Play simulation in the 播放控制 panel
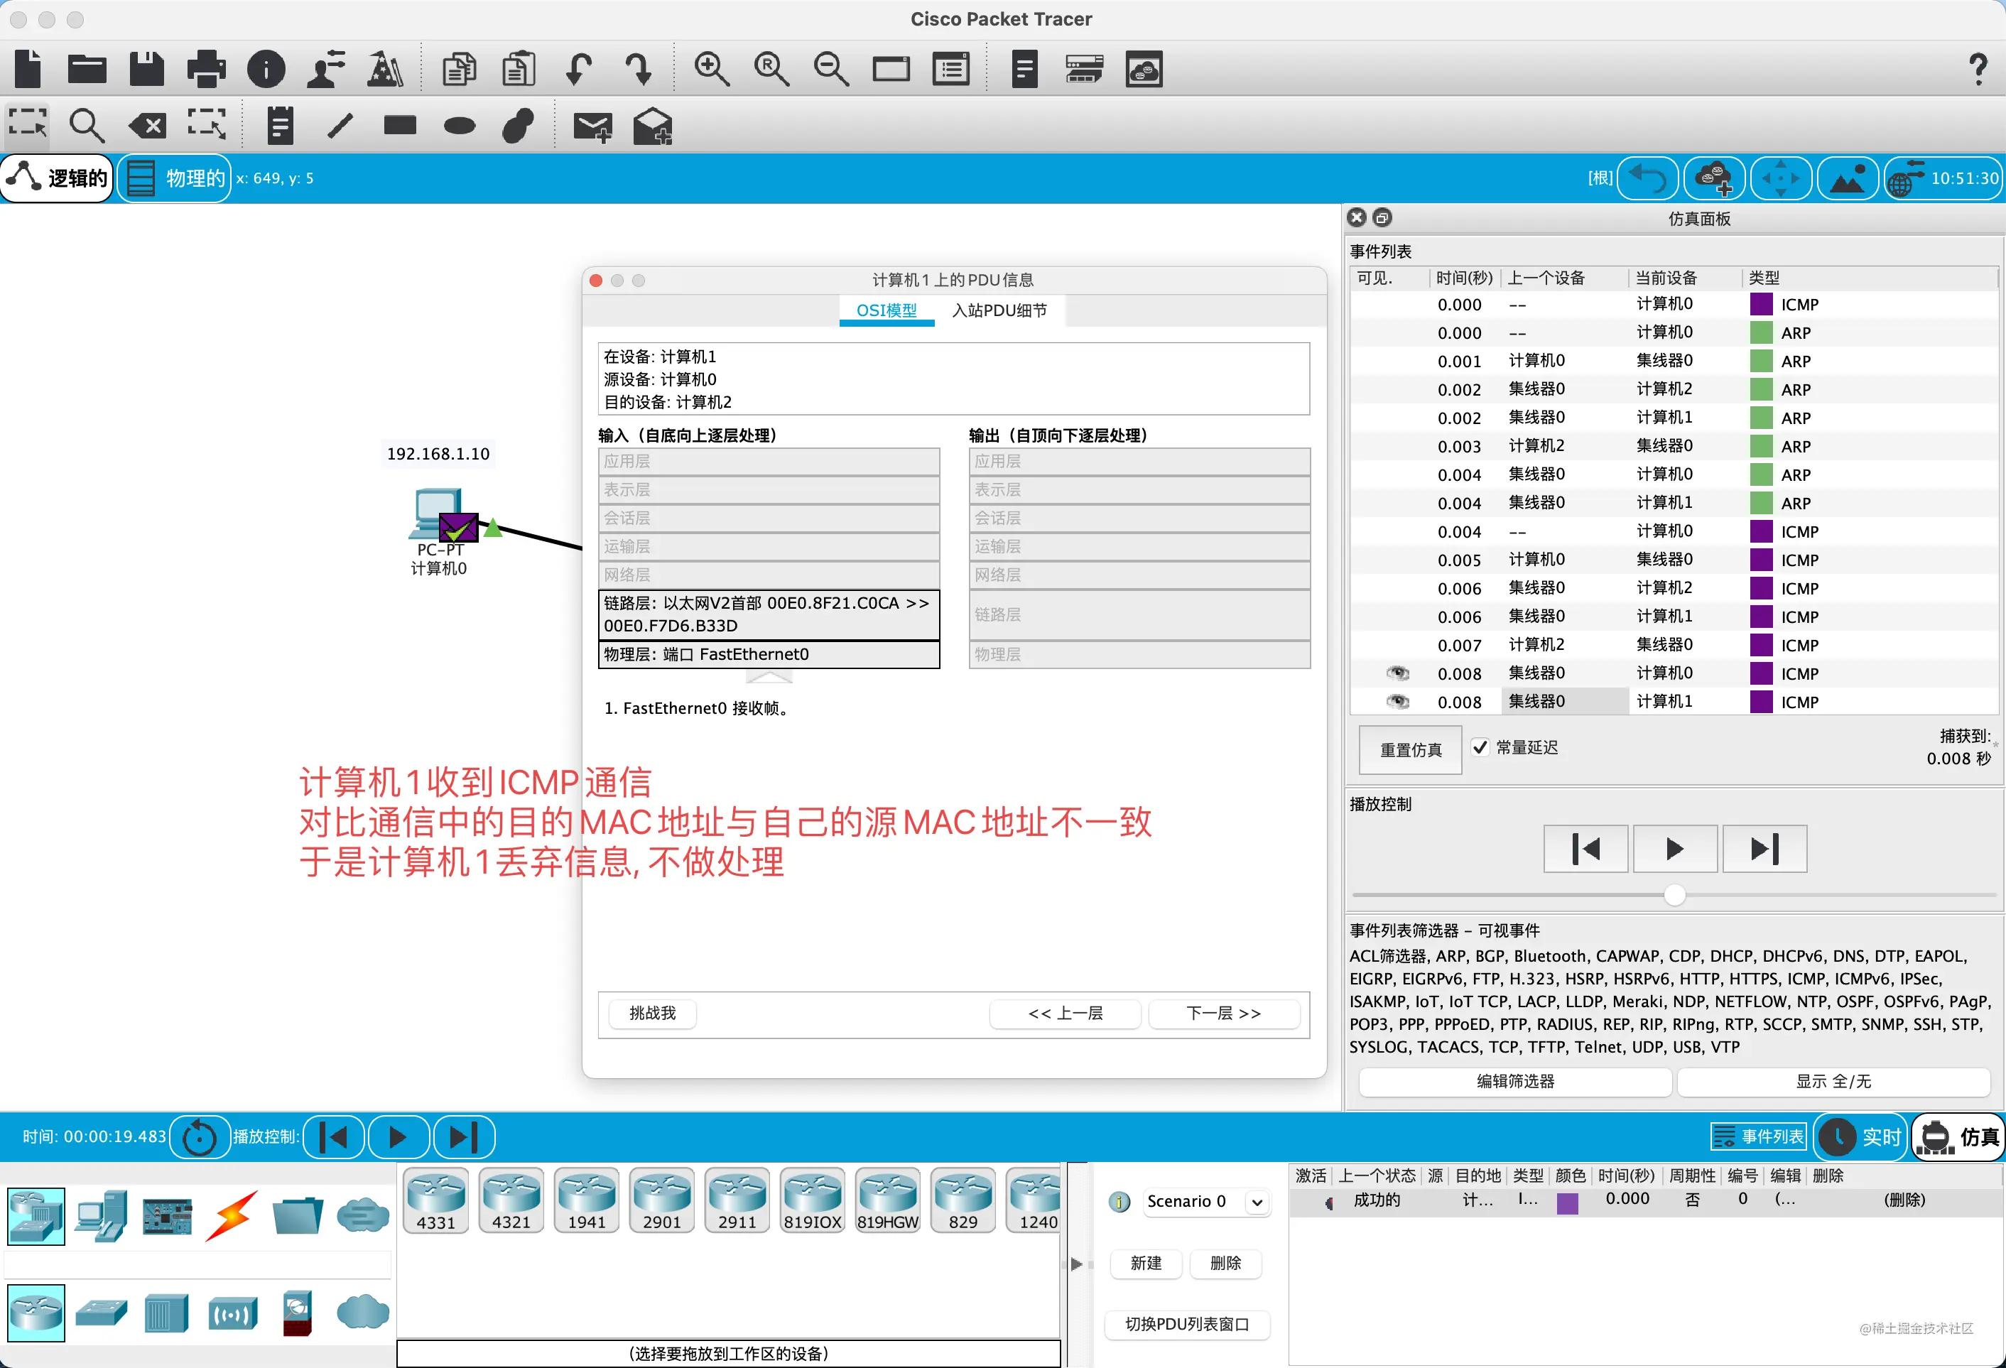The image size is (2006, 1368). (x=1674, y=849)
